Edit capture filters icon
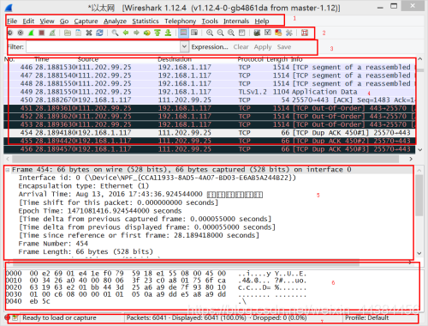 257,33
